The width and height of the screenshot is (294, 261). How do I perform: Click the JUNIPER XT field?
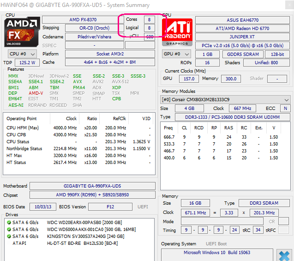pyautogui.click(x=242, y=37)
